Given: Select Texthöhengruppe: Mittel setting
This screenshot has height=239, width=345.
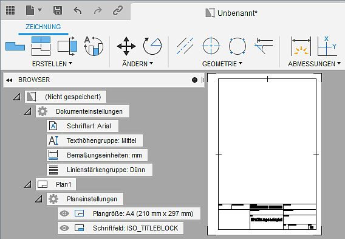Looking at the screenshot, I should 95,140.
